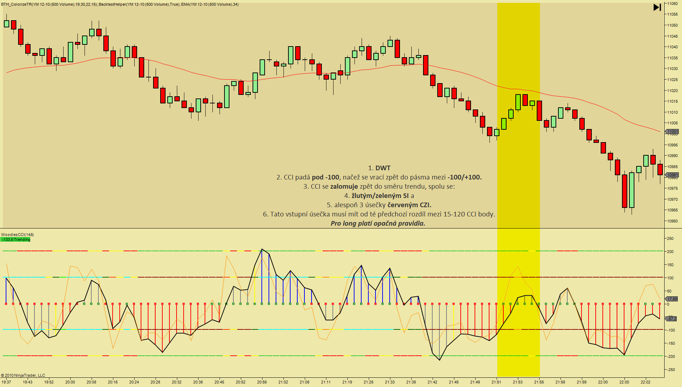Click the 'Pro long platí opačná pravidla' note
The image size is (682, 387).
point(378,224)
